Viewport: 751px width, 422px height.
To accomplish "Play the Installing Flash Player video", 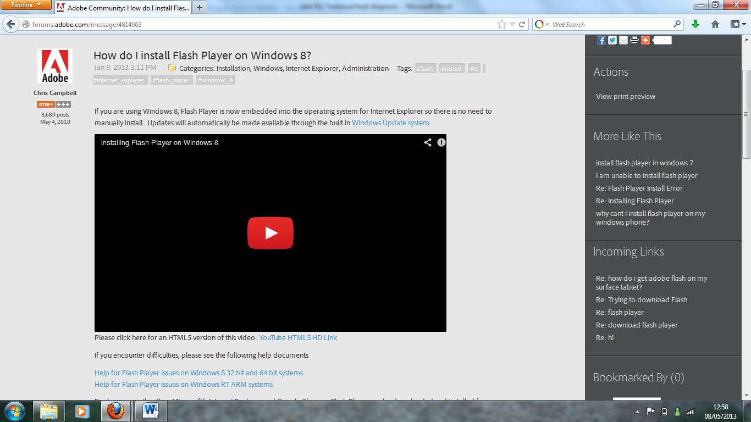I will pyautogui.click(x=270, y=233).
